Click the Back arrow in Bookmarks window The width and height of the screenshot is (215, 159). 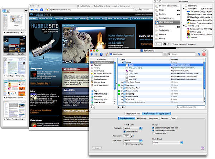tap(92, 54)
